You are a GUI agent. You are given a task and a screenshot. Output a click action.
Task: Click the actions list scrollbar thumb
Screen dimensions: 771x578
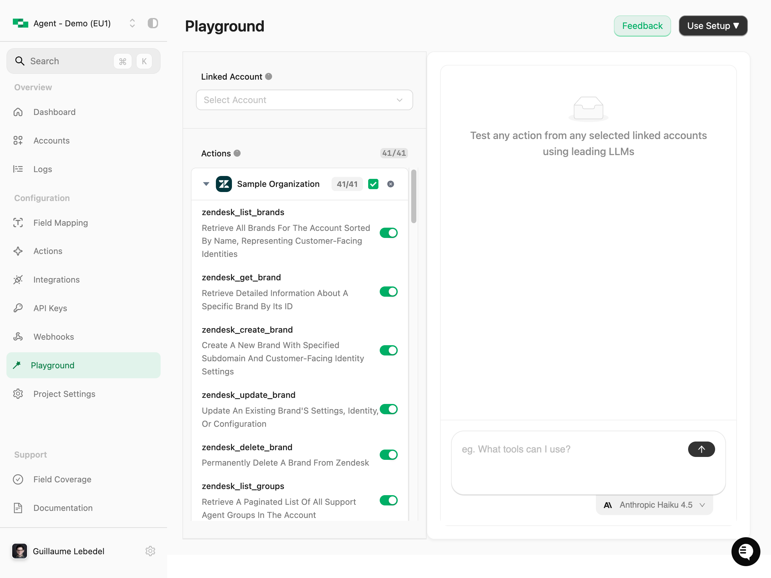tap(413, 196)
